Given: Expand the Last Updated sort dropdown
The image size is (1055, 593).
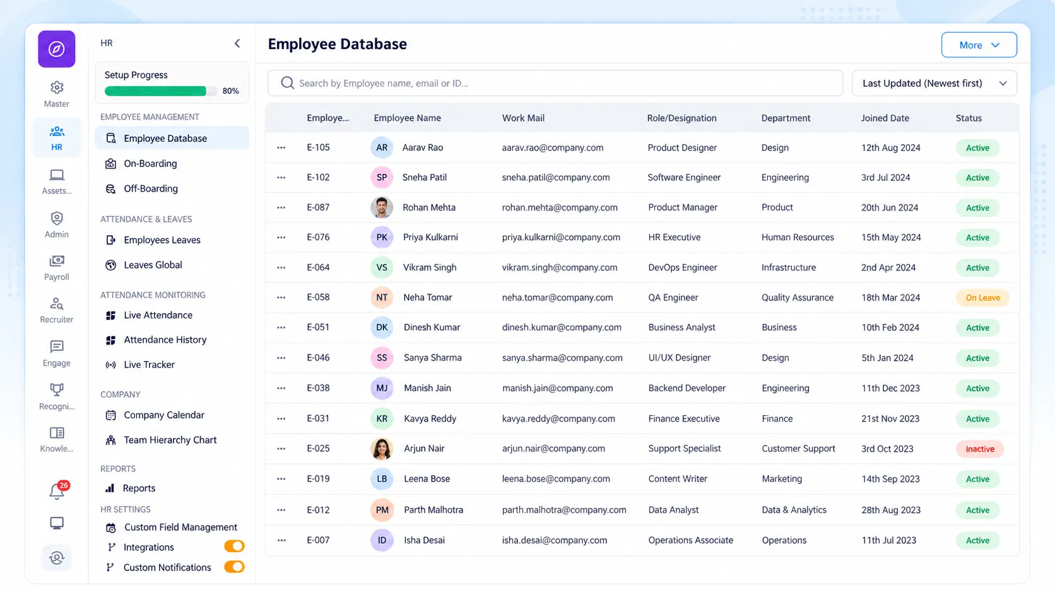Looking at the screenshot, I should [x=934, y=83].
